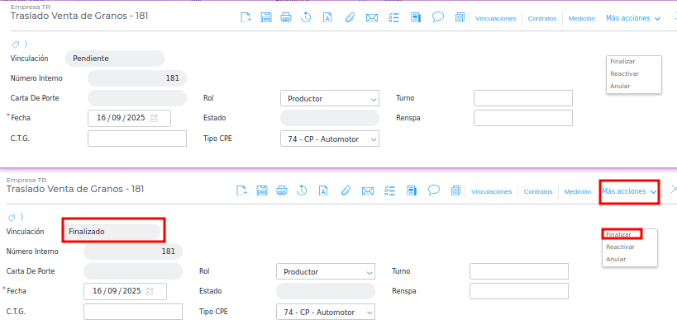Send email envelope icon in the upper form
This screenshot has width=677, height=329.
[372, 17]
